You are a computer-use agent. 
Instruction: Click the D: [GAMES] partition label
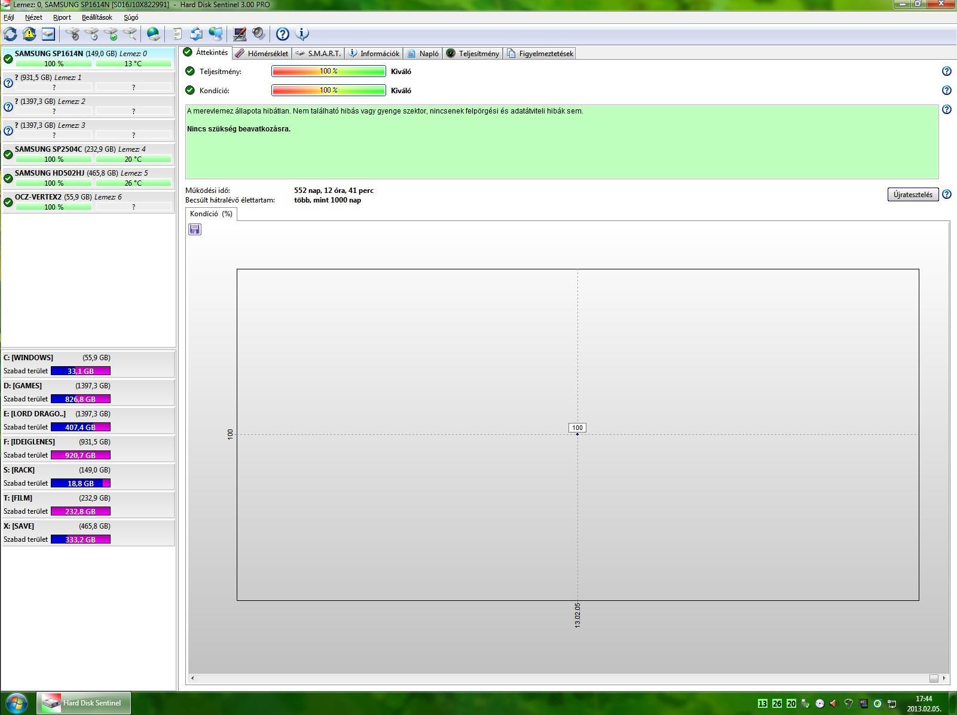[x=23, y=386]
